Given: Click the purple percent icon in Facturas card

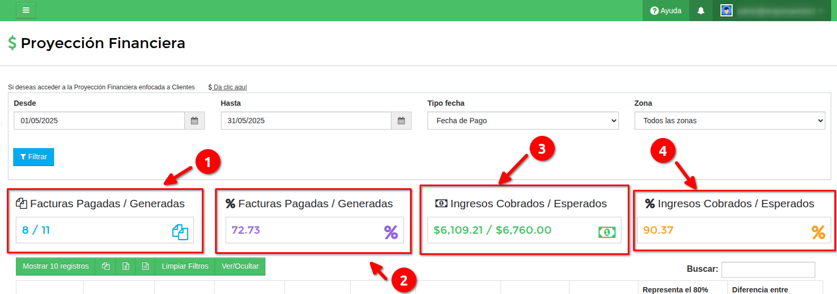Looking at the screenshot, I should click(391, 232).
